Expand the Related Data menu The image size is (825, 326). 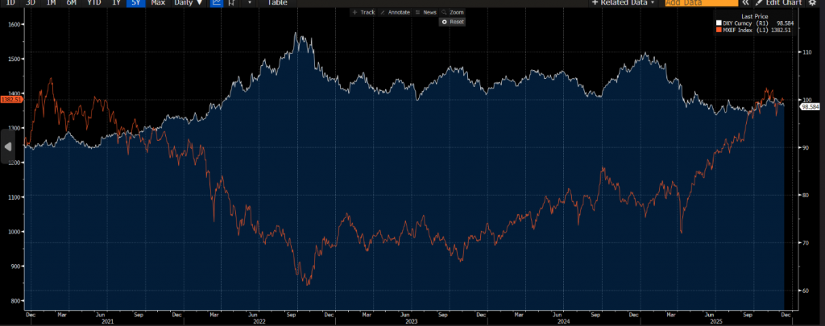(624, 3)
